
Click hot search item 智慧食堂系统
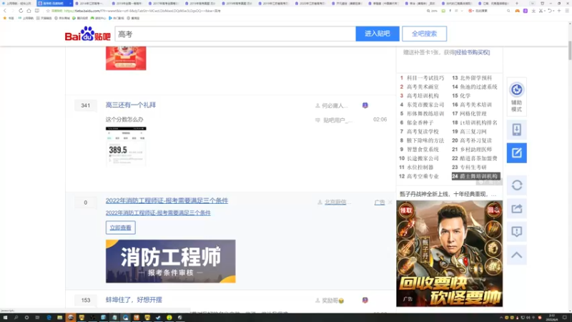[x=423, y=150]
